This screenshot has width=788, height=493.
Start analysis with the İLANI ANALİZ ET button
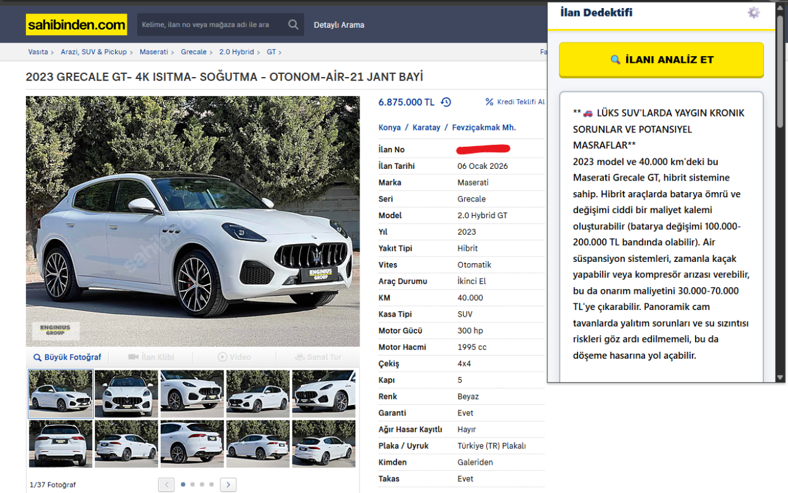click(661, 60)
